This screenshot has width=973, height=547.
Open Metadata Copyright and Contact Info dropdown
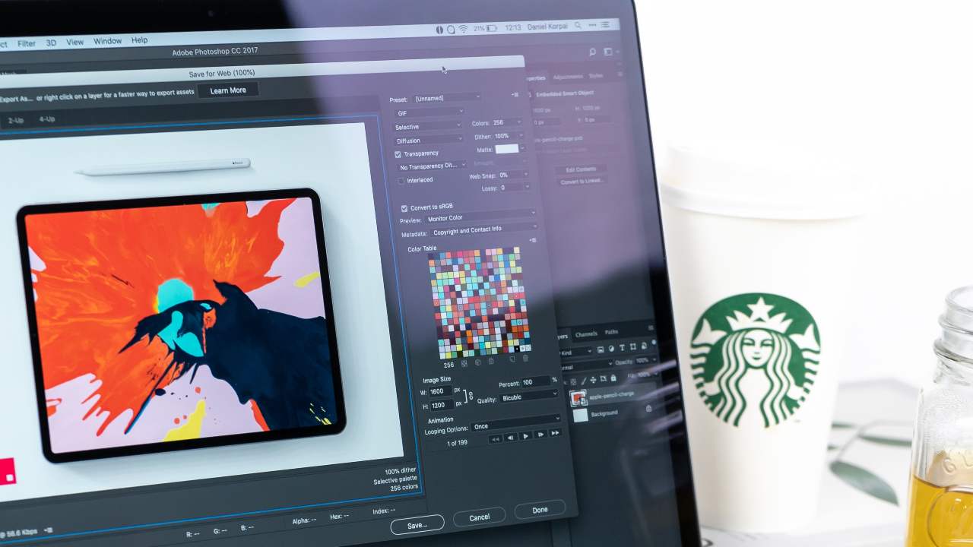coord(484,229)
